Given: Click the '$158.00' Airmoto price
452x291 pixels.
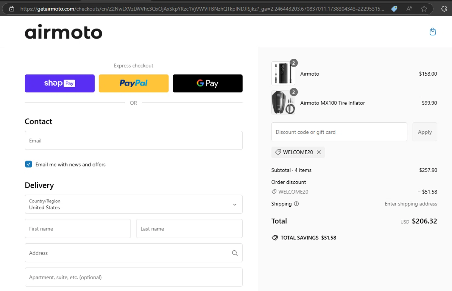Looking at the screenshot, I should tap(428, 74).
